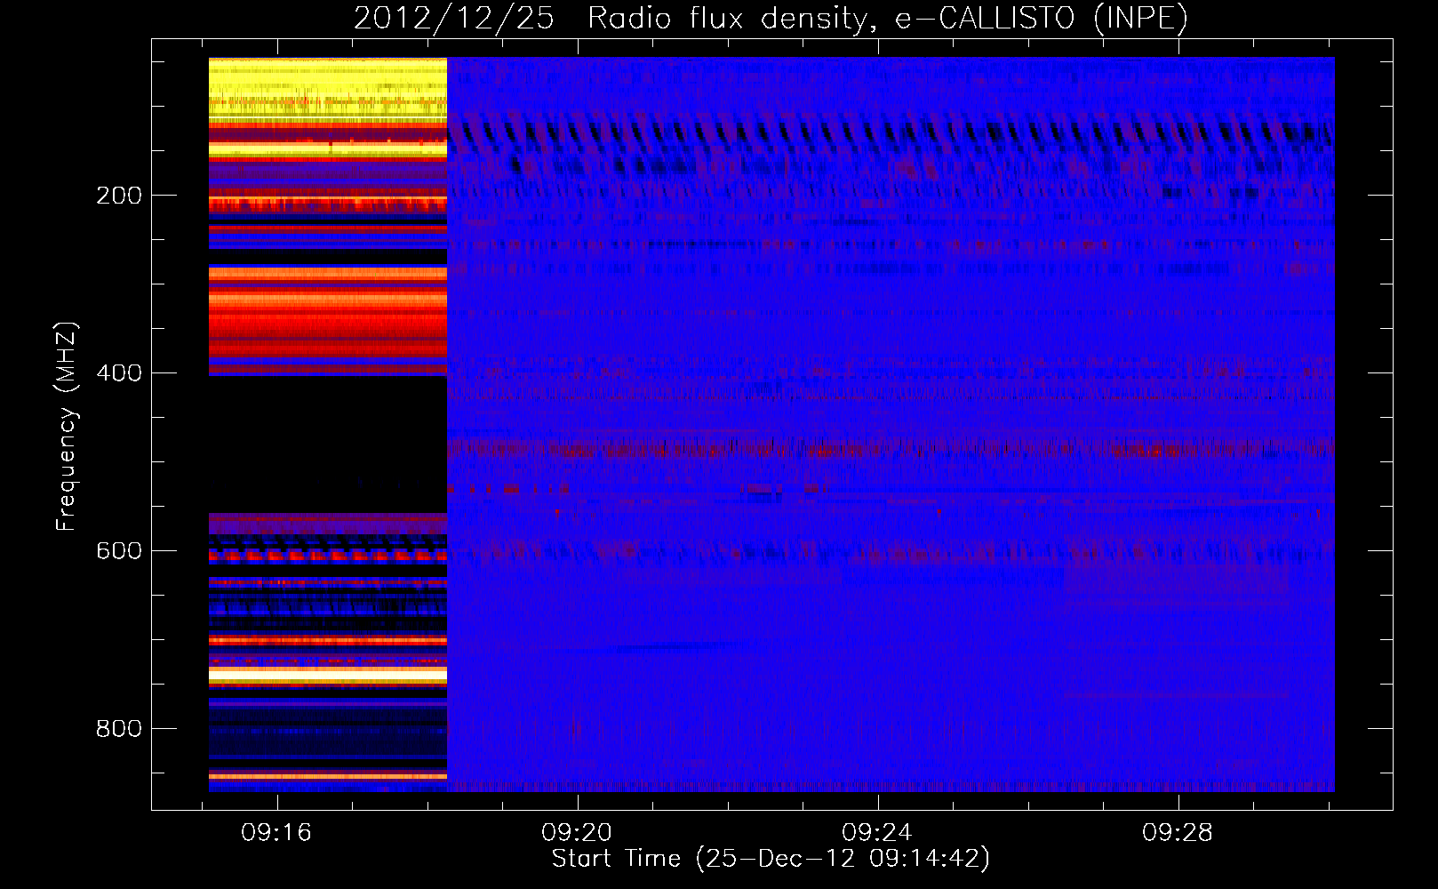Click the wide red band between 300 and 400 MHz

(x=328, y=322)
